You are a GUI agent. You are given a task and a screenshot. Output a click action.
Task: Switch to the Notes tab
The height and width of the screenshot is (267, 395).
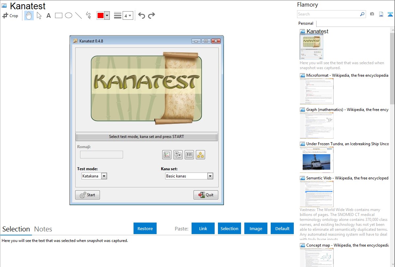click(43, 229)
